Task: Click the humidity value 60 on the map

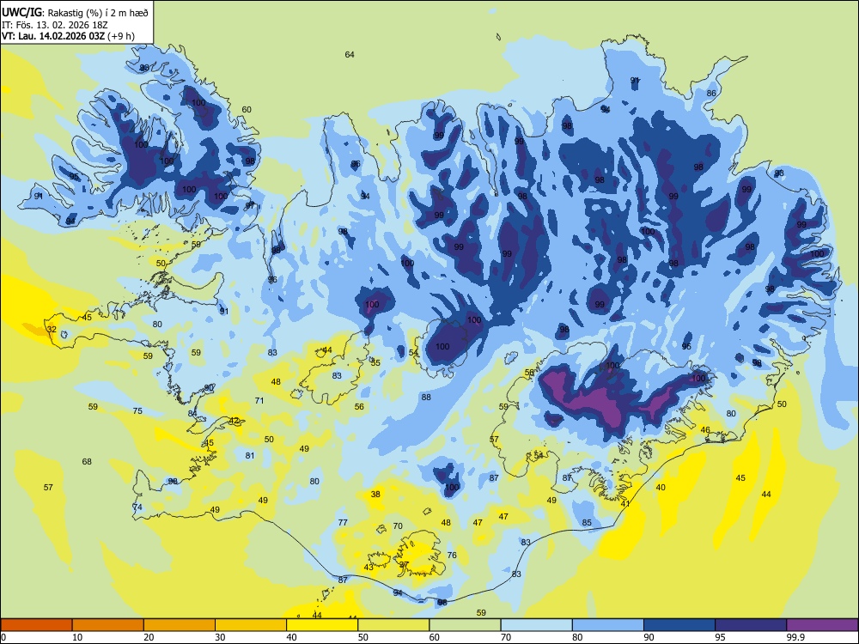Action: [247, 110]
